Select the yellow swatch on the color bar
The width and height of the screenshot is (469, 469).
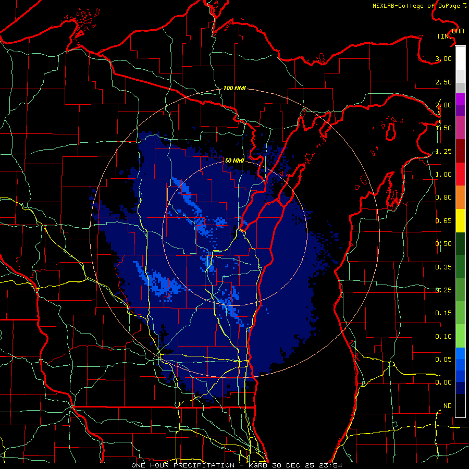coord(460,220)
